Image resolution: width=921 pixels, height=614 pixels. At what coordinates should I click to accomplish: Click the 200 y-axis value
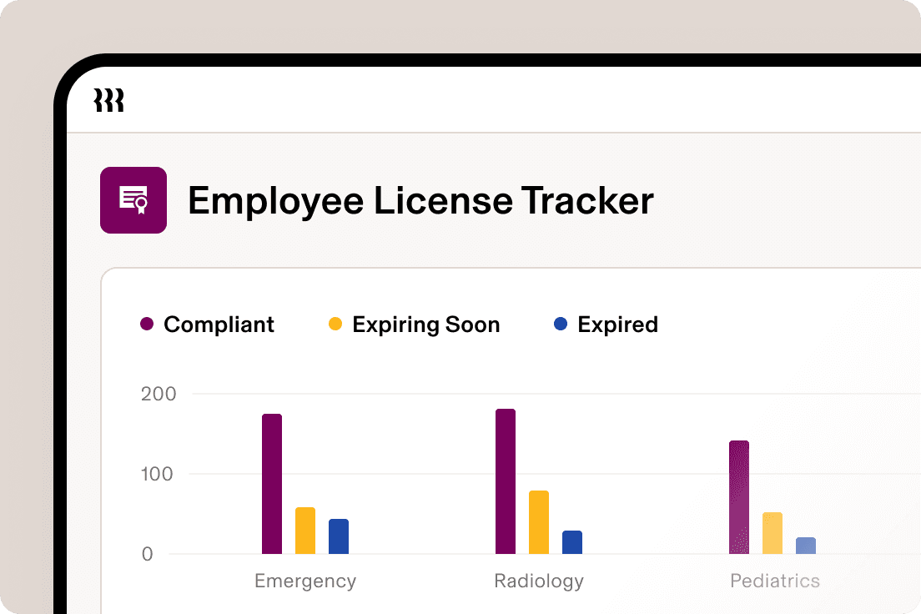[x=159, y=394]
